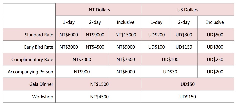Click the UD$50 gala dinner cell

(188, 84)
